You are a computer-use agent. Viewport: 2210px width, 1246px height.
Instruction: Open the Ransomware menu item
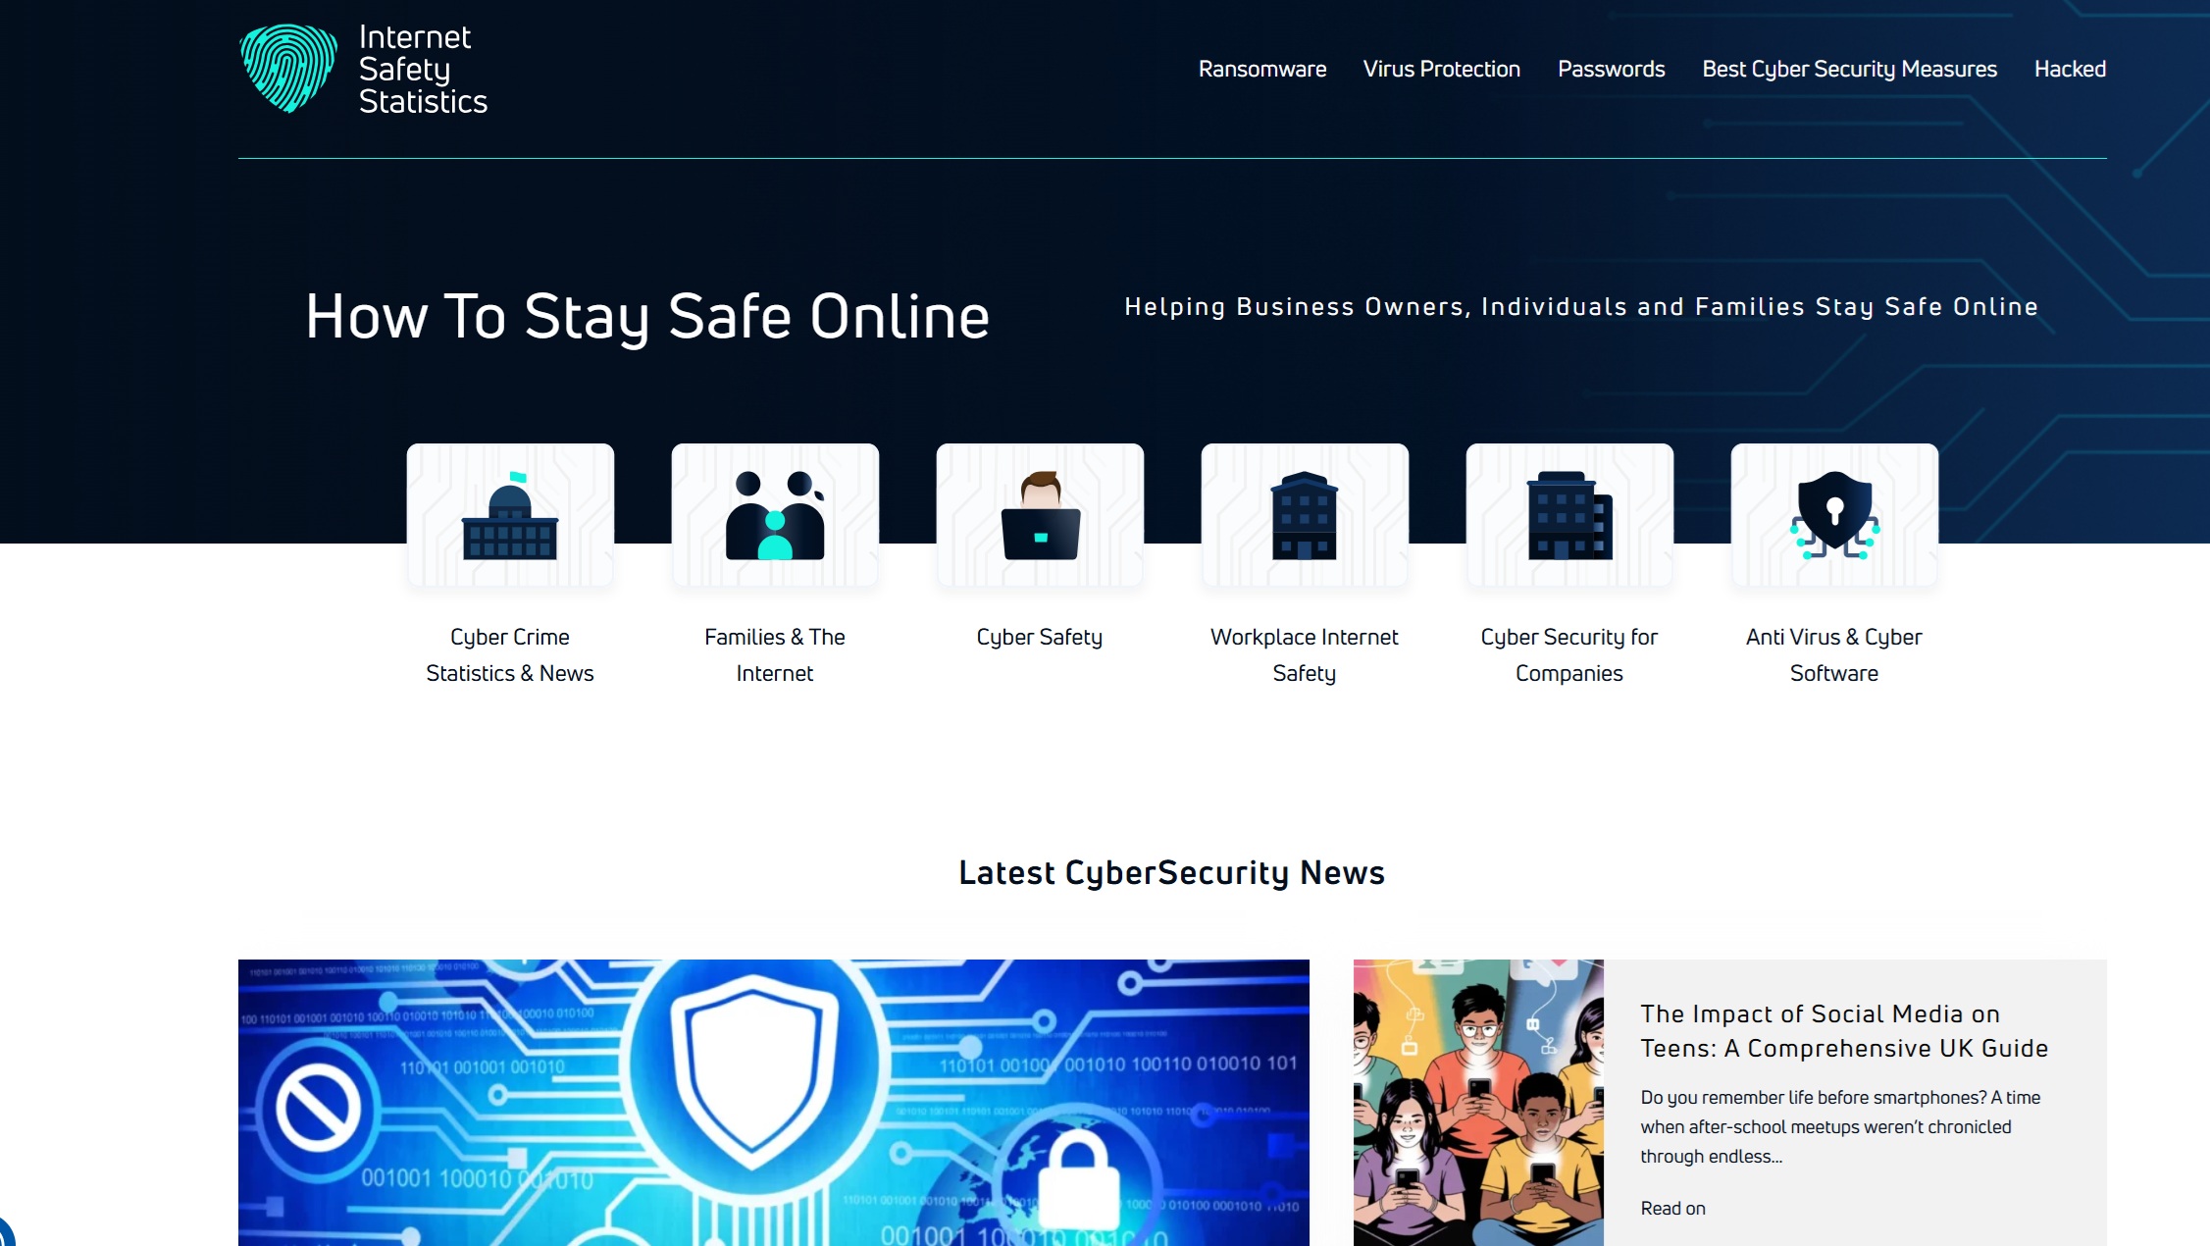(1261, 69)
